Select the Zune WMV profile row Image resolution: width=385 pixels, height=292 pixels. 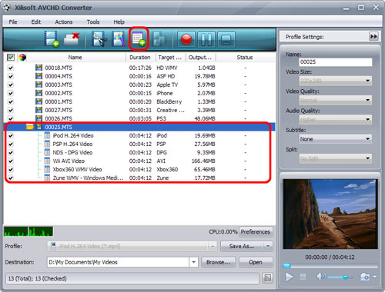(140, 178)
